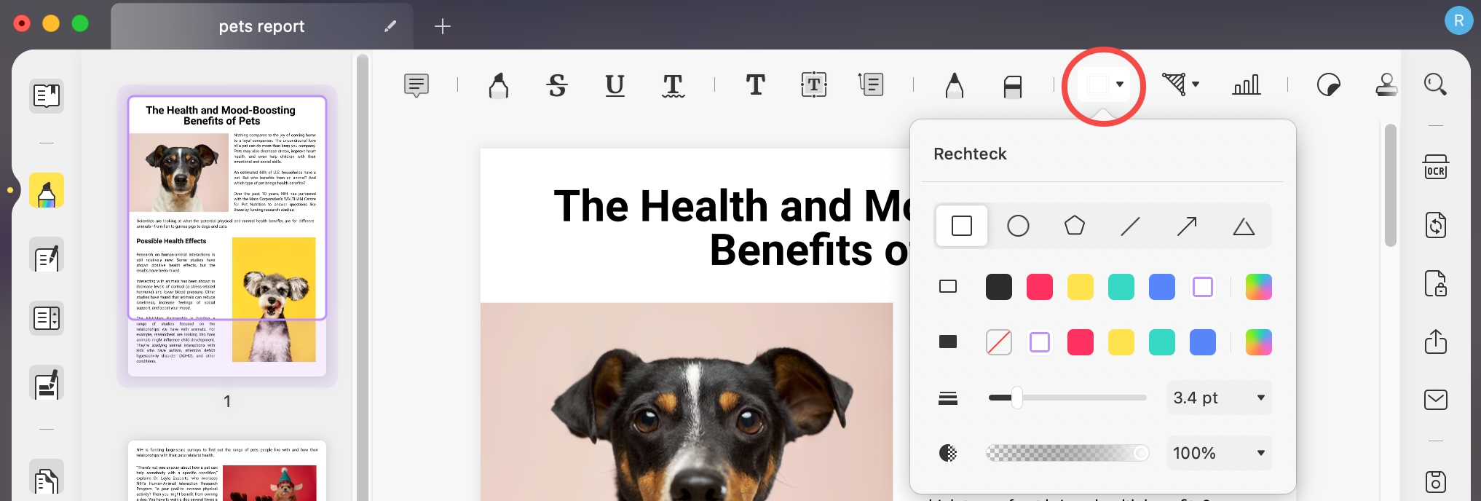Set fill color to white

(x=1040, y=342)
